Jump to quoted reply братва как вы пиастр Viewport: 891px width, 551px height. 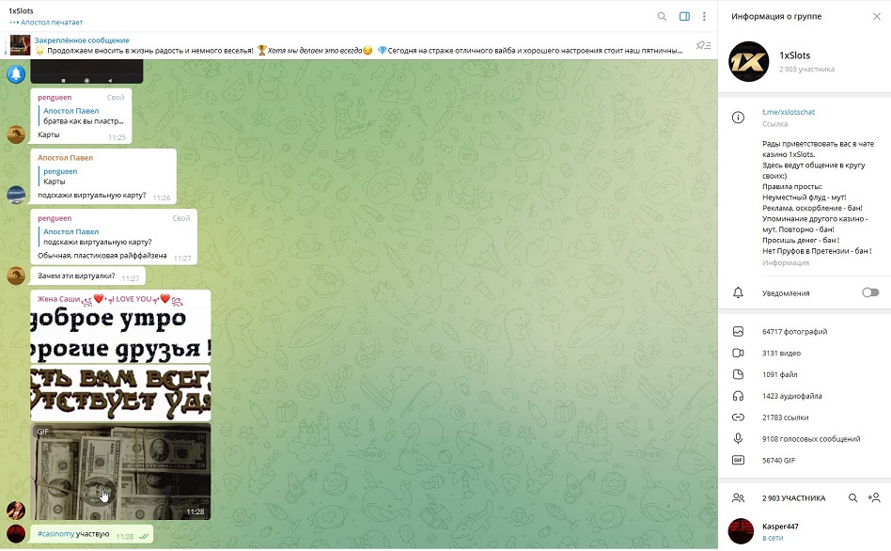pos(83,116)
